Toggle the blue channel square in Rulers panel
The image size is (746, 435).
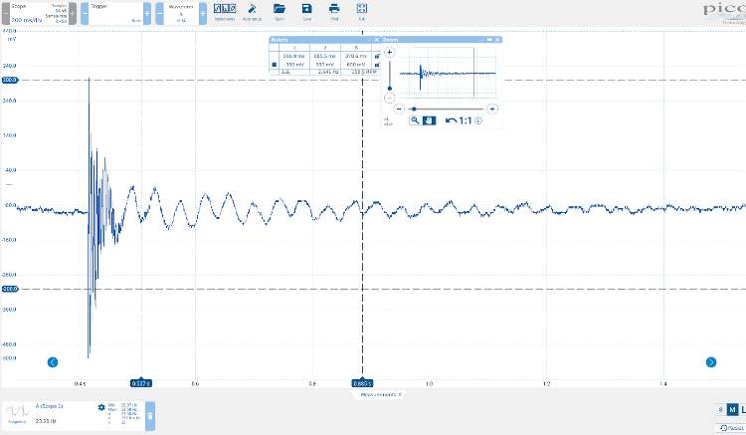(275, 65)
